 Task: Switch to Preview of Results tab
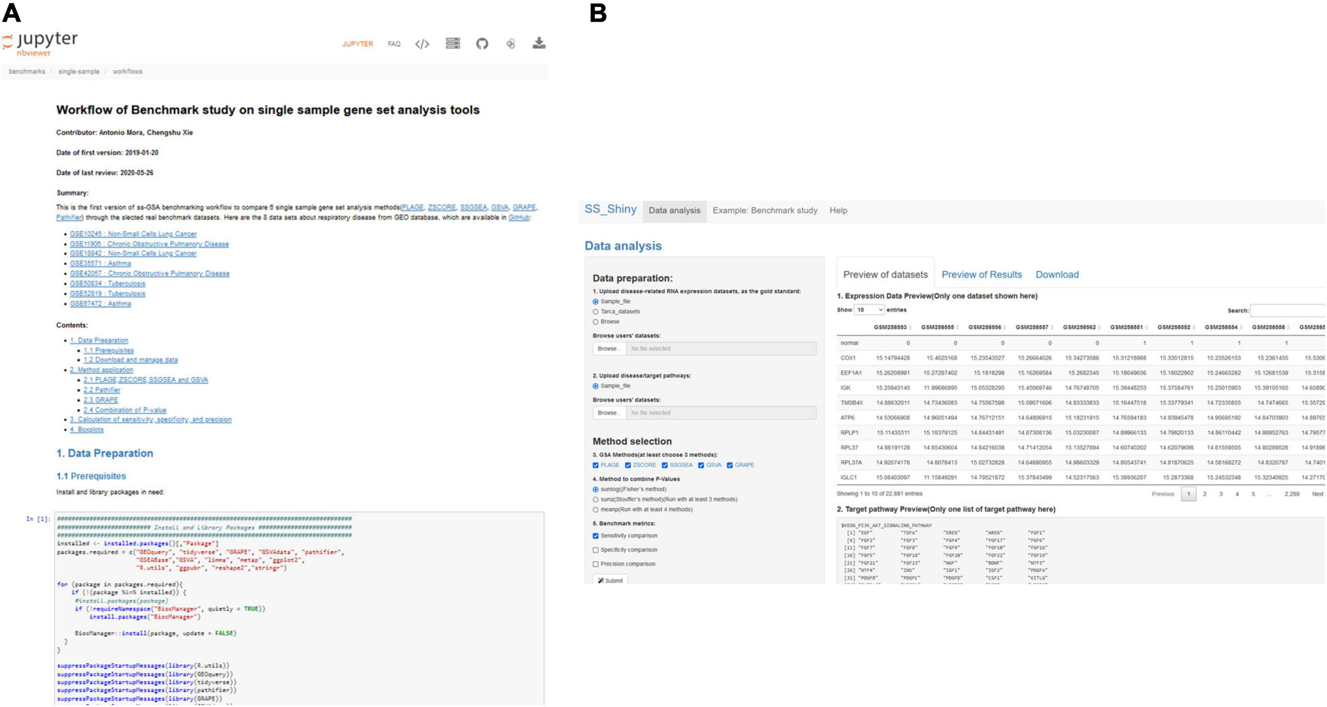point(981,275)
